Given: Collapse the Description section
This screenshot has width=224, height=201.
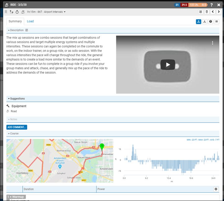Looking at the screenshot, I should pos(16,30).
